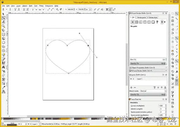
Task: Switch to the Stroke paint tab
Action: [x=141, y=18]
